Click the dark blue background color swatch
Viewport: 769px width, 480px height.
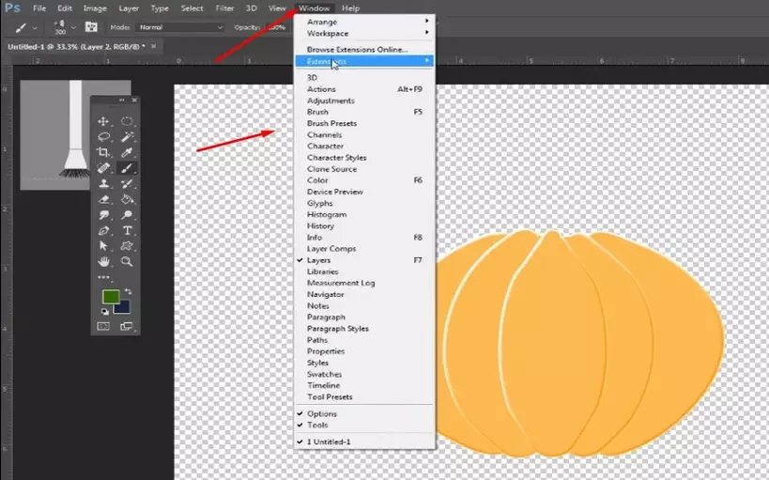[x=124, y=308]
